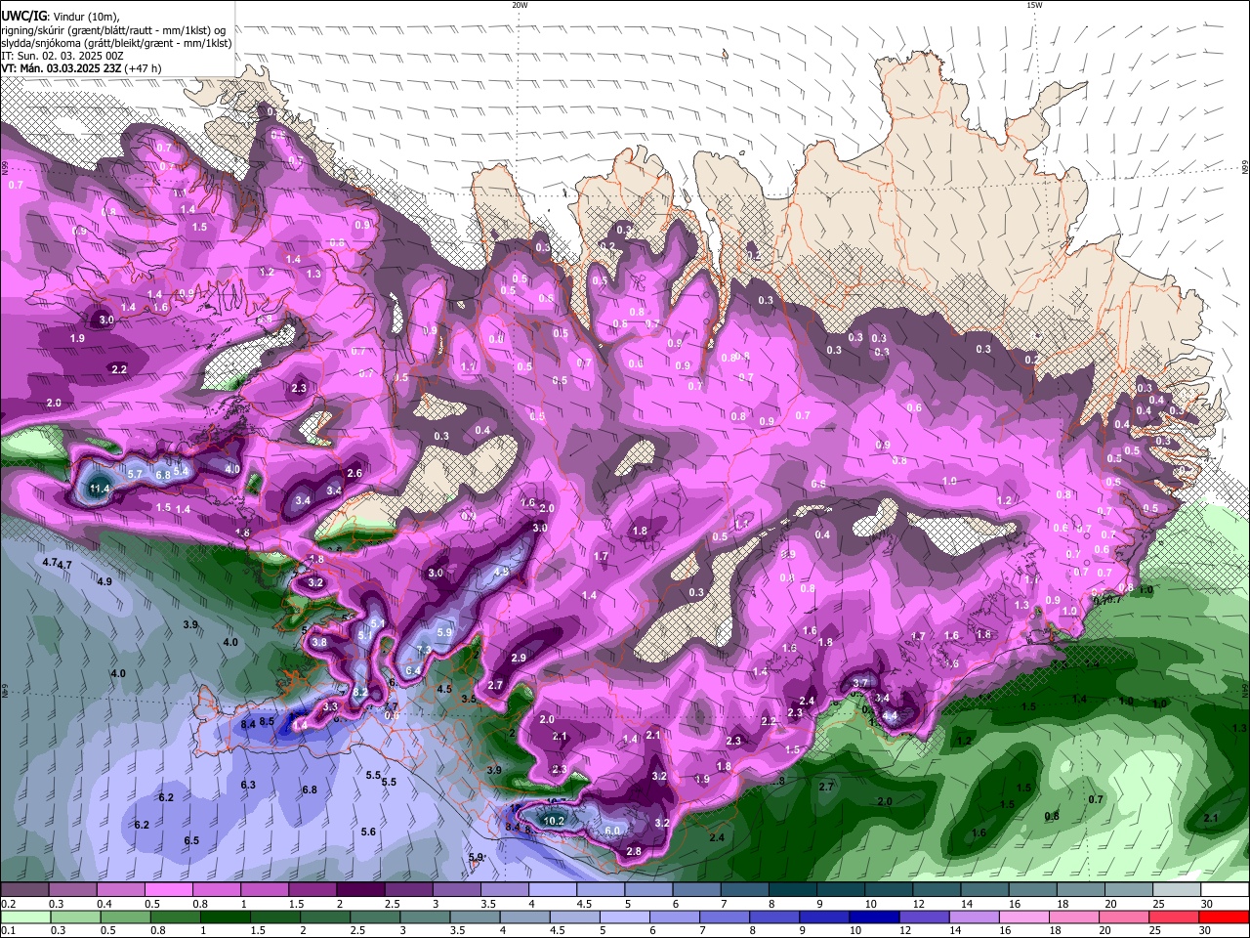Pick the grayish-mauve 0.2 swatch starting upper legend
1250x938 pixels.
24,890
